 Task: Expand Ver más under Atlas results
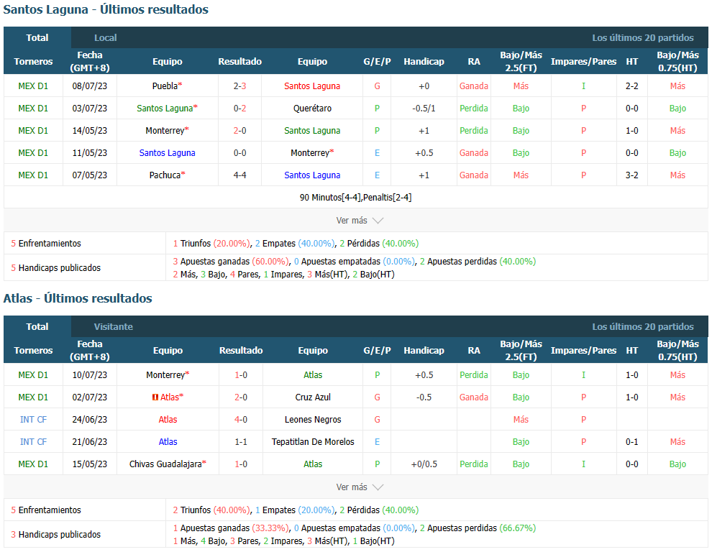[360, 487]
